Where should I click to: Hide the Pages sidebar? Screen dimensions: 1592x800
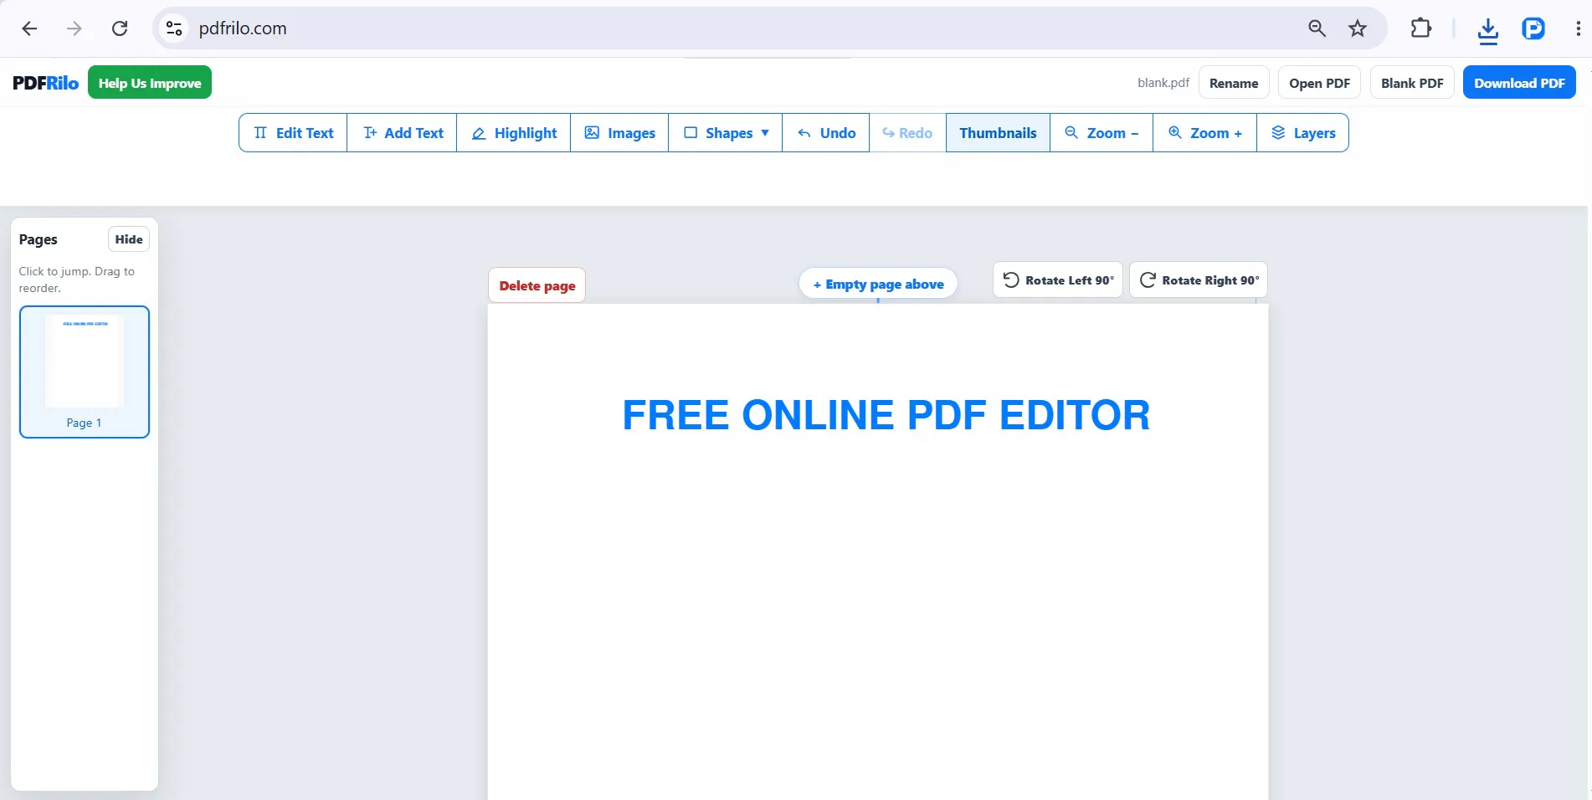[129, 239]
